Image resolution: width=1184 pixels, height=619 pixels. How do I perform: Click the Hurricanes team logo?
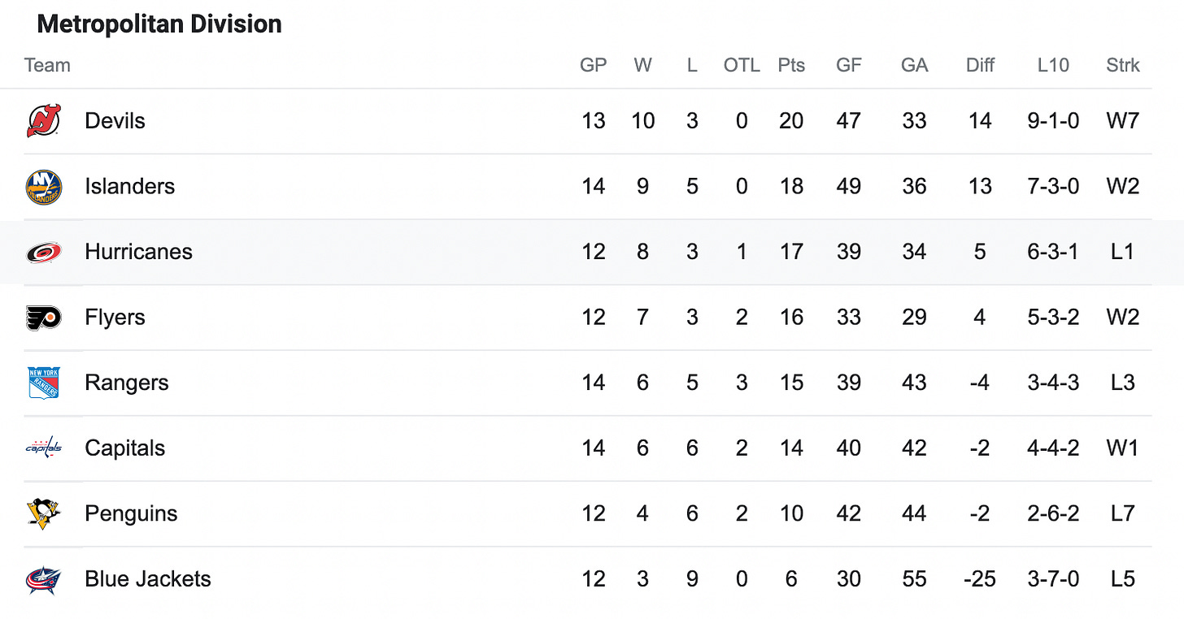(x=43, y=252)
